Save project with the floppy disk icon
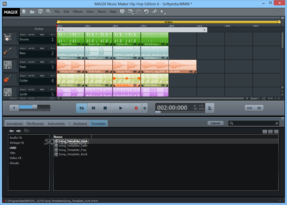Screen dimensions: 287x205 point(40,12)
